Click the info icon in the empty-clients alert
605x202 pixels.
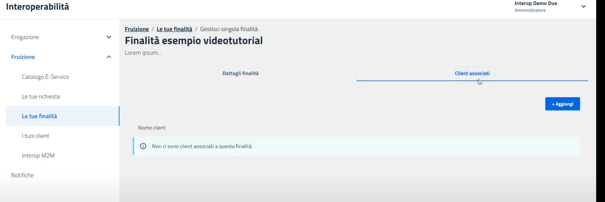pyautogui.click(x=143, y=146)
